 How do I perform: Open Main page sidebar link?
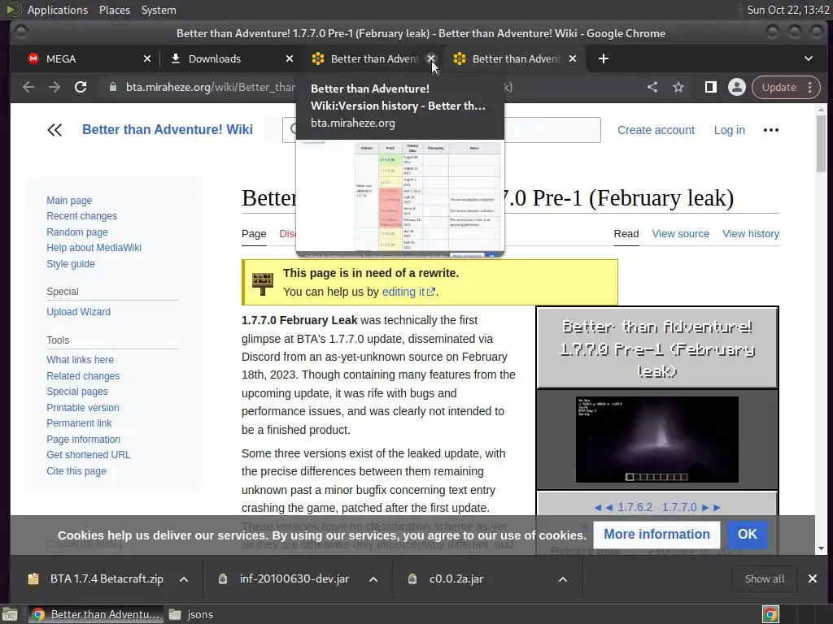[x=69, y=201]
